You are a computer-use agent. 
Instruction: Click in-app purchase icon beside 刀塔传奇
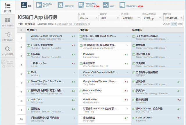[134, 73]
